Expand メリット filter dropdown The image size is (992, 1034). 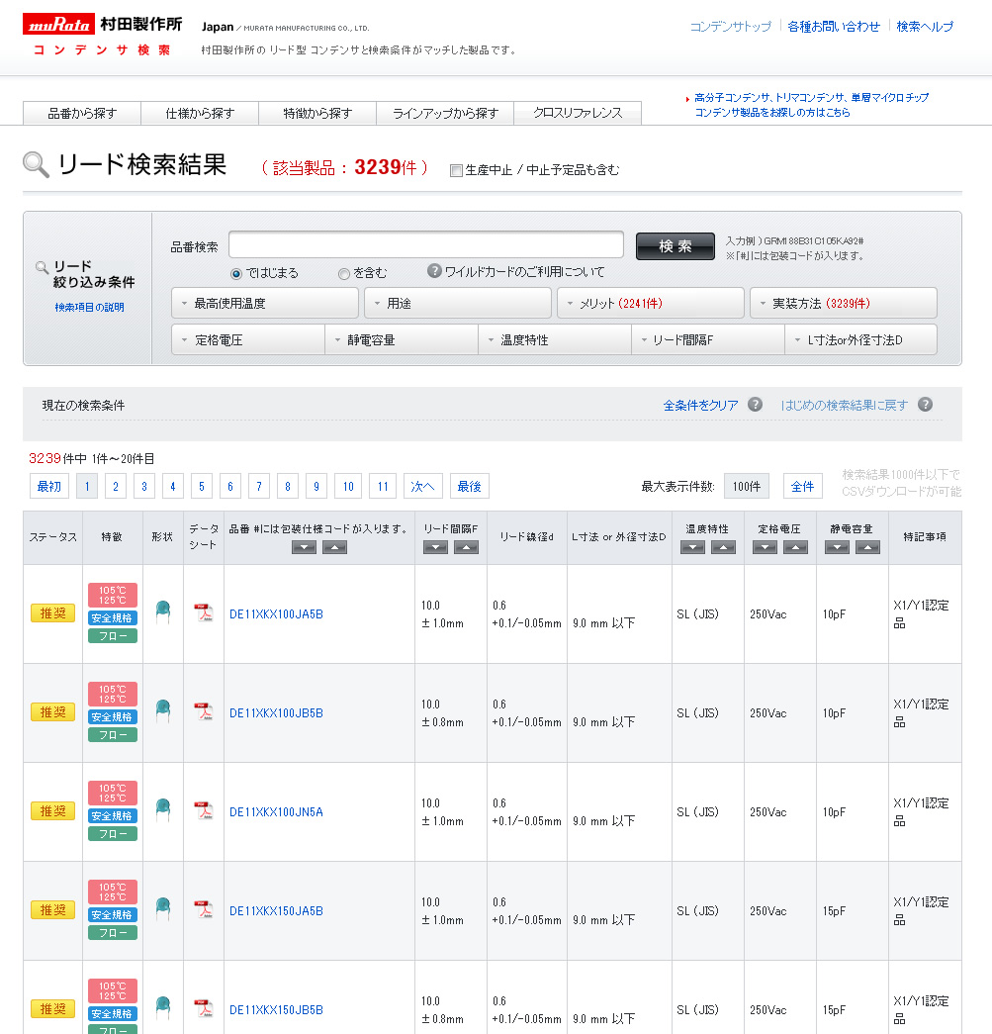651,304
